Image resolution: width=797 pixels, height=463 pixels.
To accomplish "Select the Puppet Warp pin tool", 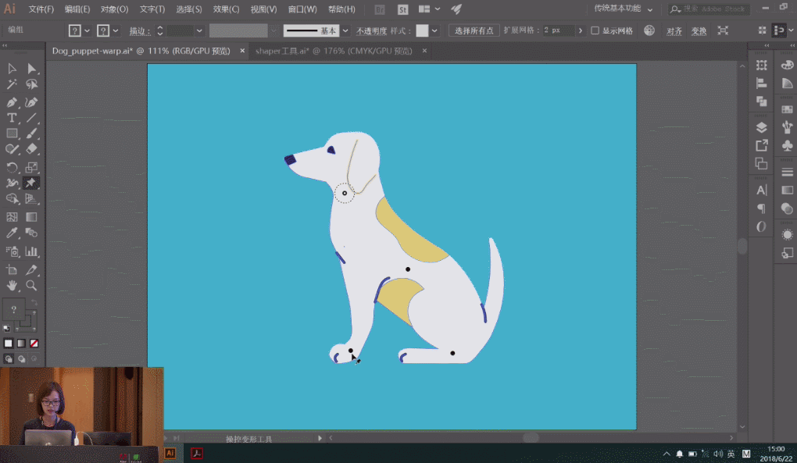I will tap(32, 183).
